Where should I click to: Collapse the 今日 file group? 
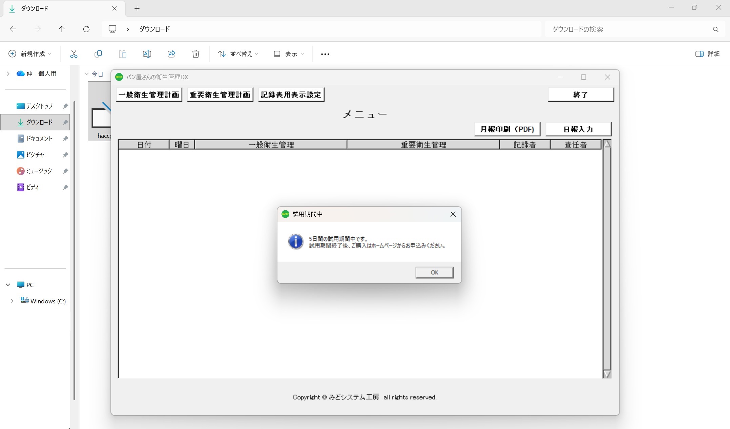point(86,74)
